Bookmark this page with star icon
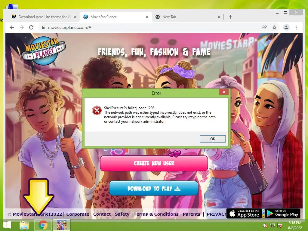This screenshot has width=308, height=231. [x=274, y=27]
